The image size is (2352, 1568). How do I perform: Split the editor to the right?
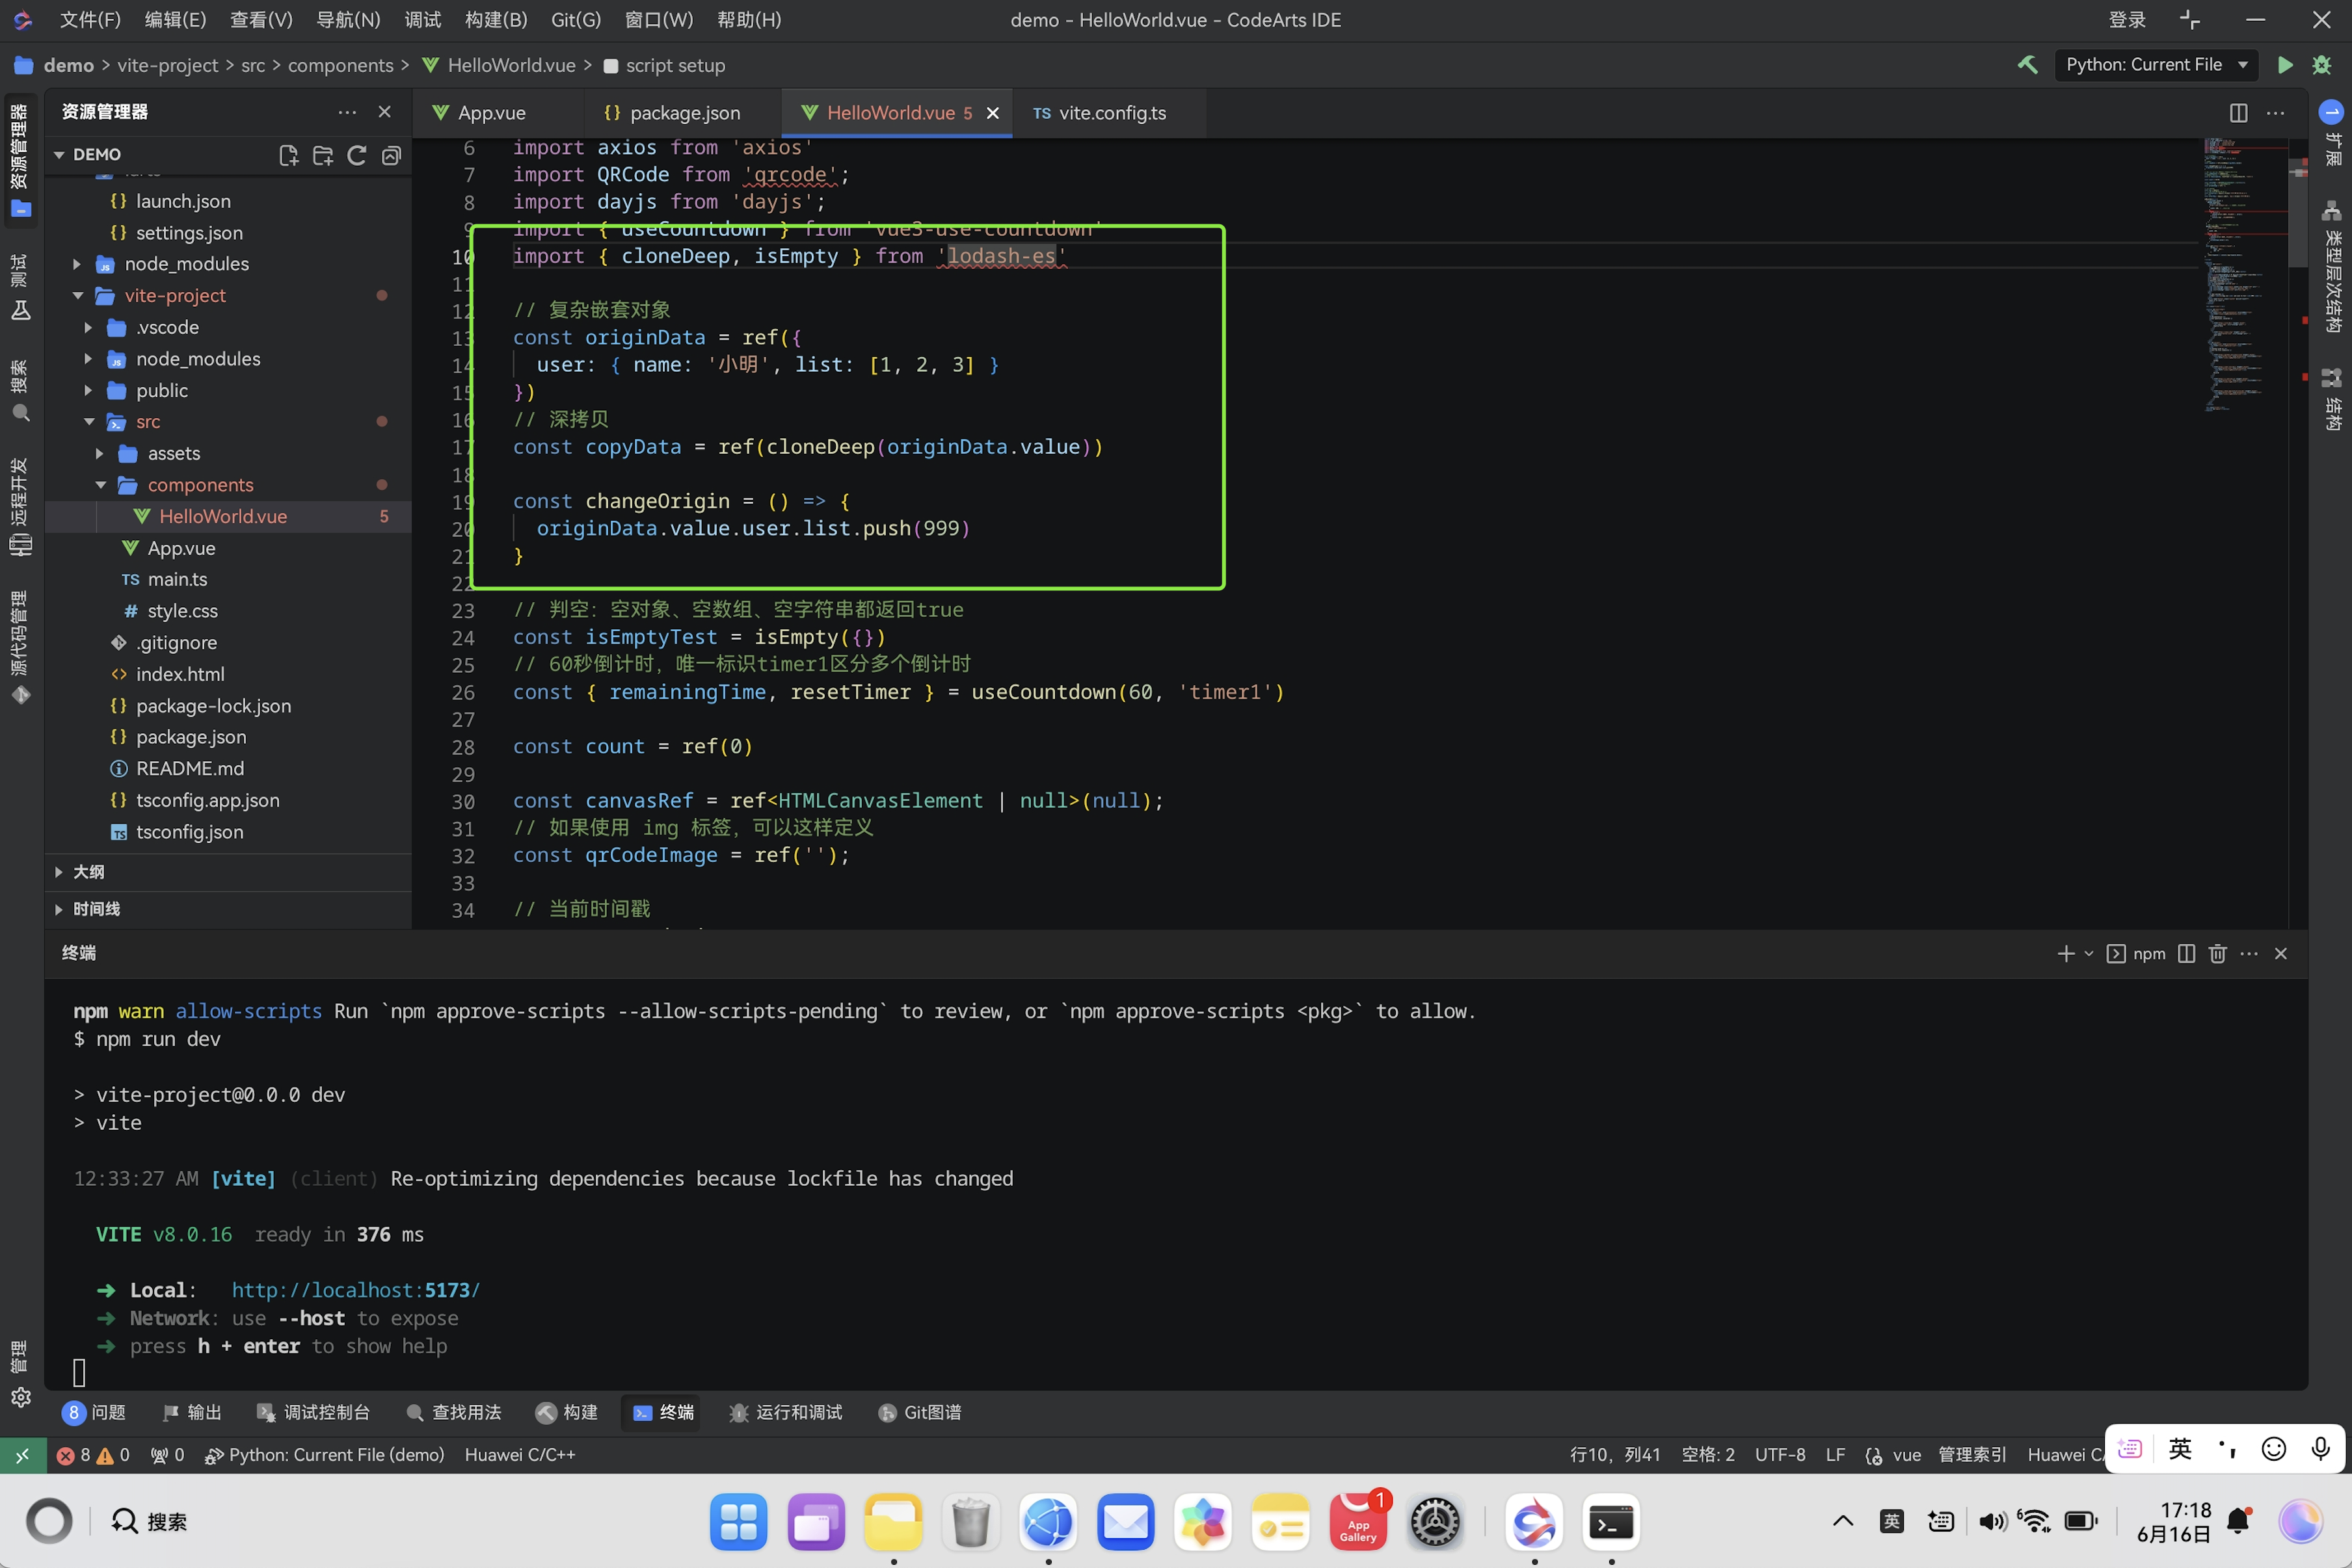2239,113
